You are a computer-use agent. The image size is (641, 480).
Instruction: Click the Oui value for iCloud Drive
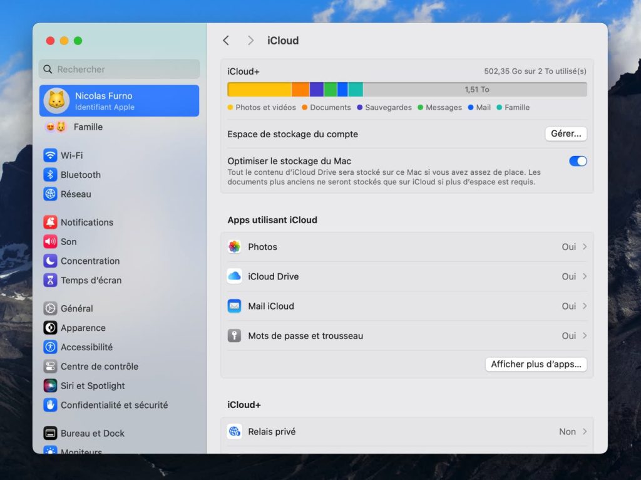(x=568, y=276)
